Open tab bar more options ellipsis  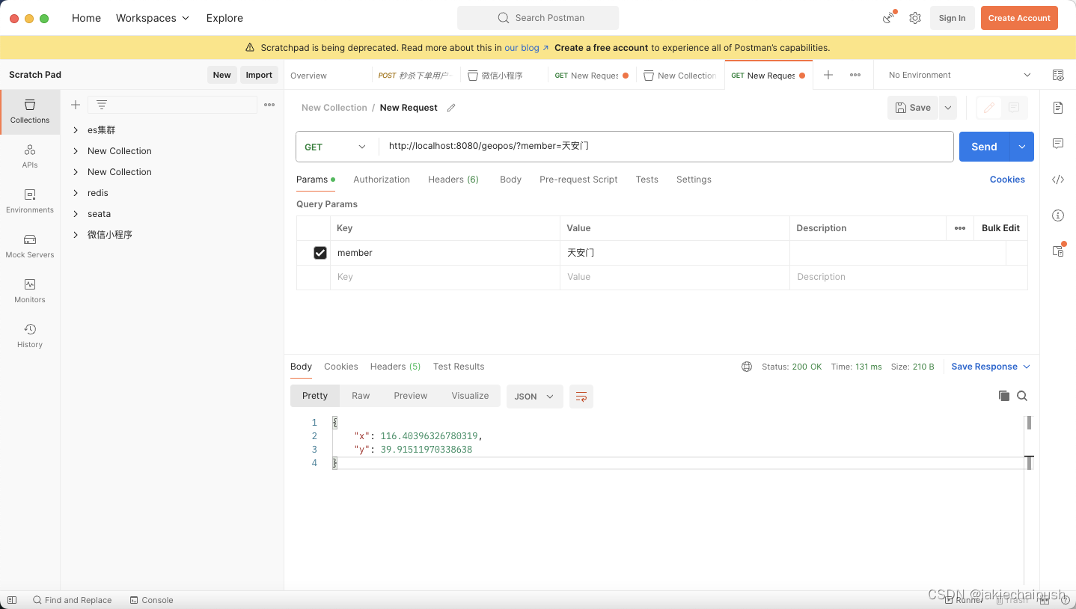[855, 75]
